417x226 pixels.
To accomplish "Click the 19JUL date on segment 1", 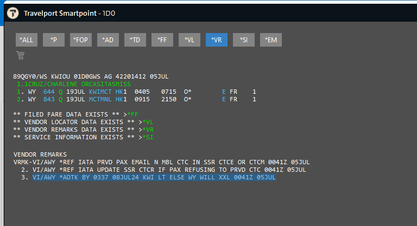I will (75, 92).
